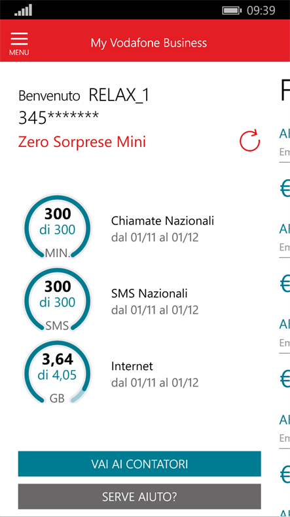Tap the signal strength status icon

coord(24,10)
